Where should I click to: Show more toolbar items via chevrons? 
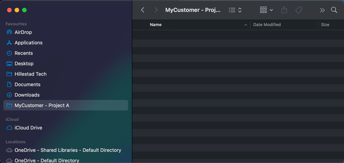pos(322,10)
